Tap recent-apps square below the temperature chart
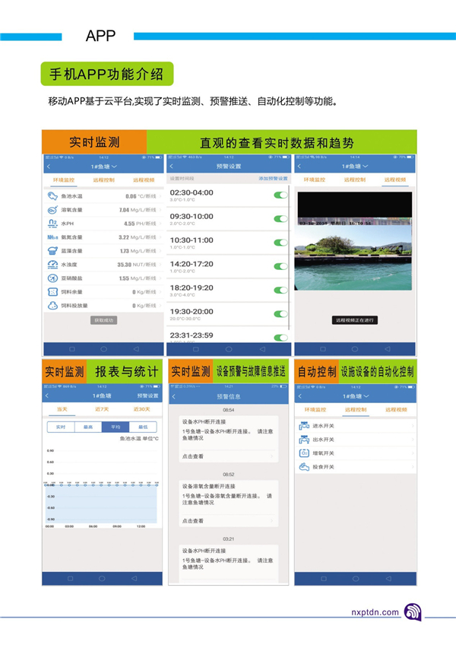The width and height of the screenshot is (456, 645). (71, 578)
